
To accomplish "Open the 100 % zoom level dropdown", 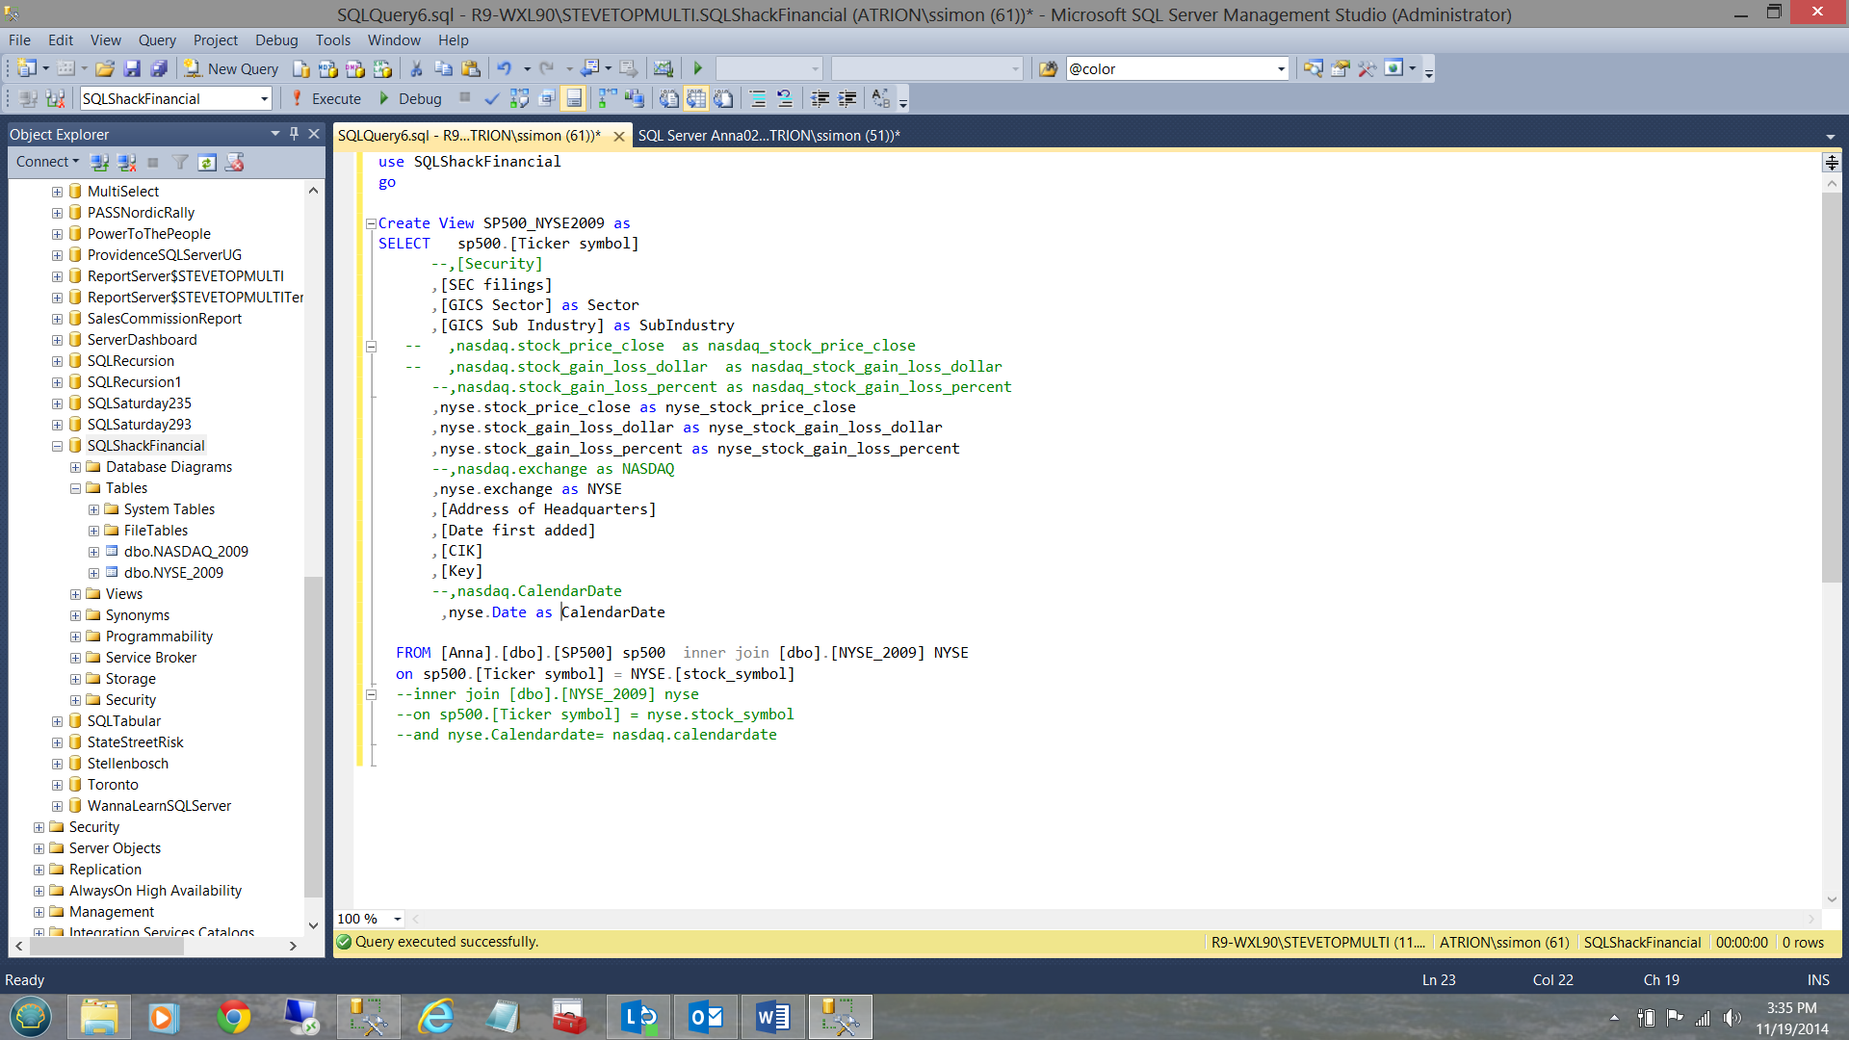I will (x=398, y=919).
